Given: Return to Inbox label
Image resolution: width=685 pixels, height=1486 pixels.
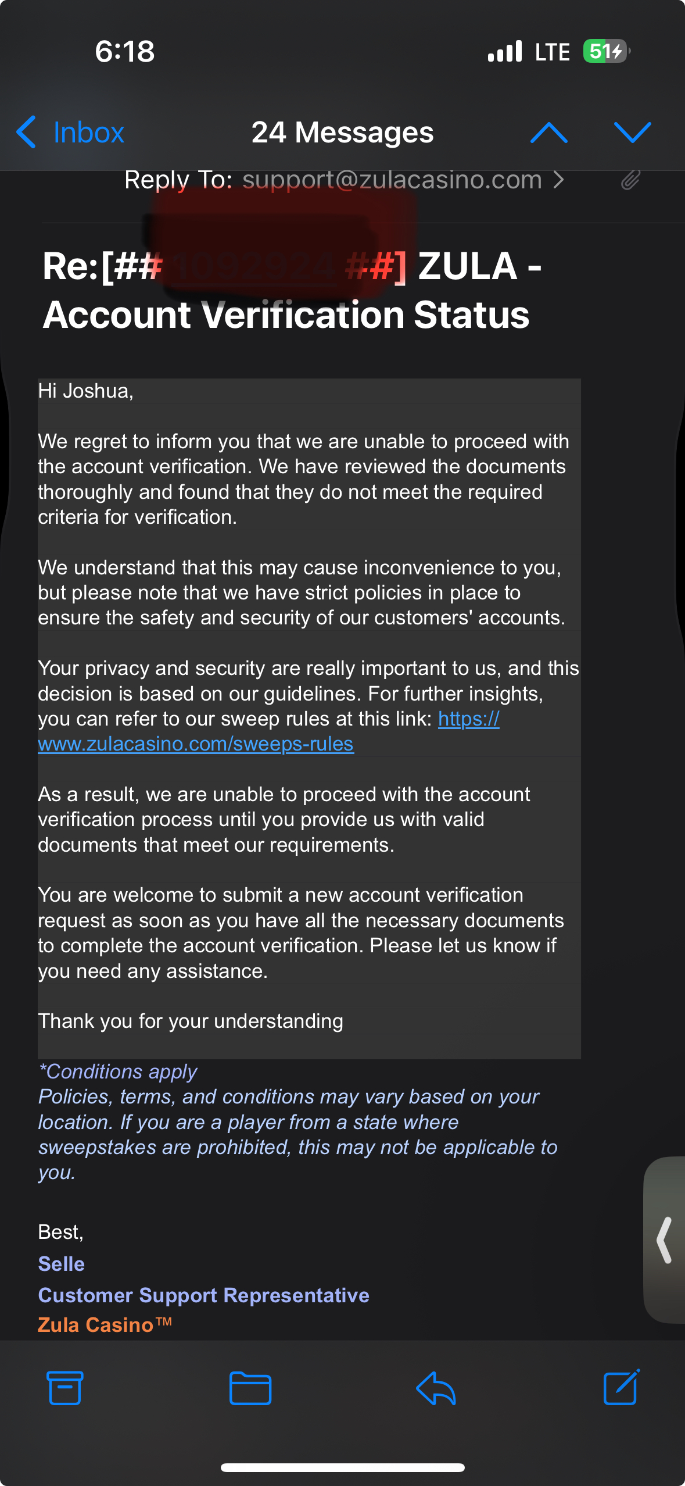Looking at the screenshot, I should click(89, 133).
